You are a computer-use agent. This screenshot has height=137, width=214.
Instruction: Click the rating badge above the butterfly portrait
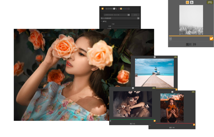[133, 88]
